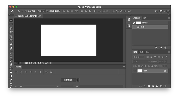Select the Type tool
This screenshot has width=179, height=99.
click(x=11, y=84)
